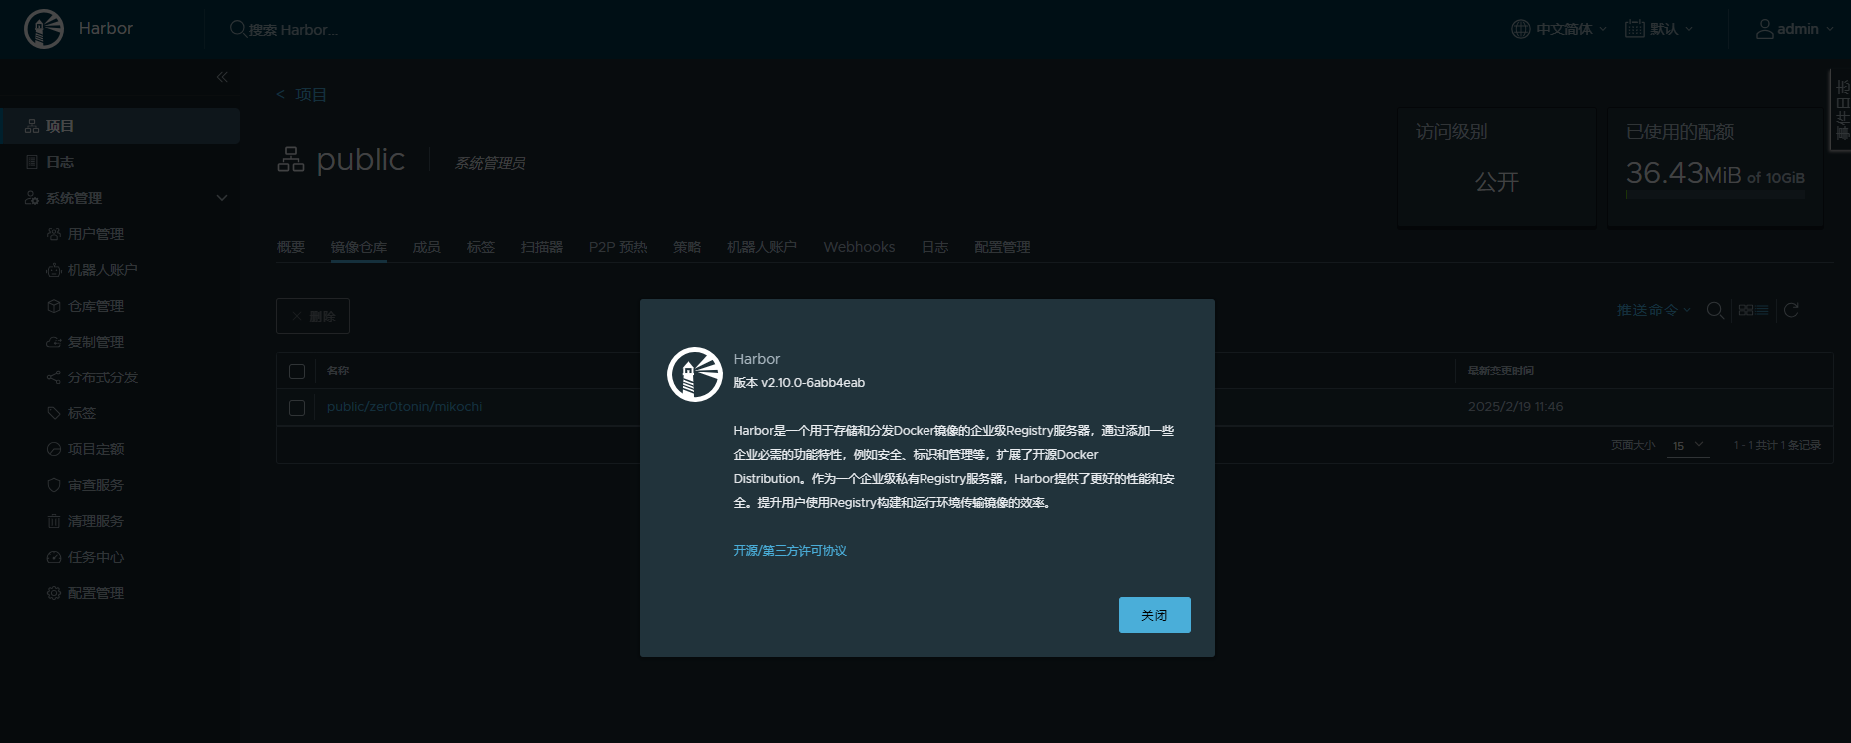Open the page size 15 dropdown

tap(1688, 445)
